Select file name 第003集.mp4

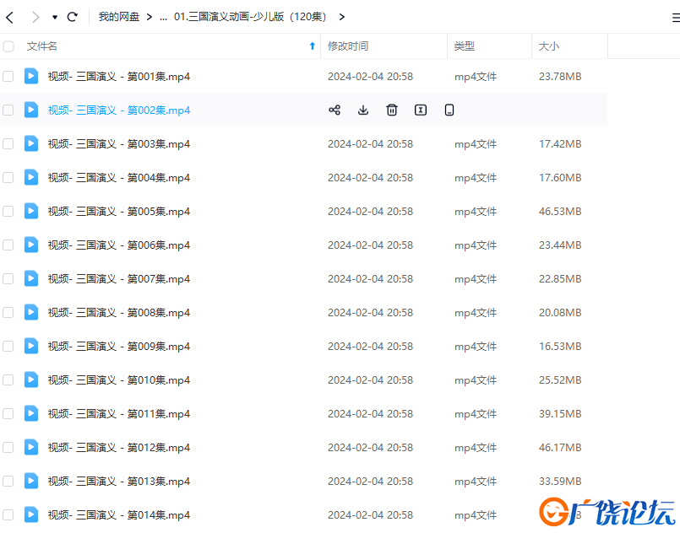[119, 144]
